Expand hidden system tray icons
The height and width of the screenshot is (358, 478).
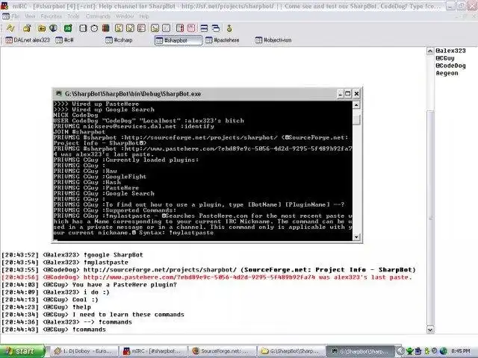point(400,351)
